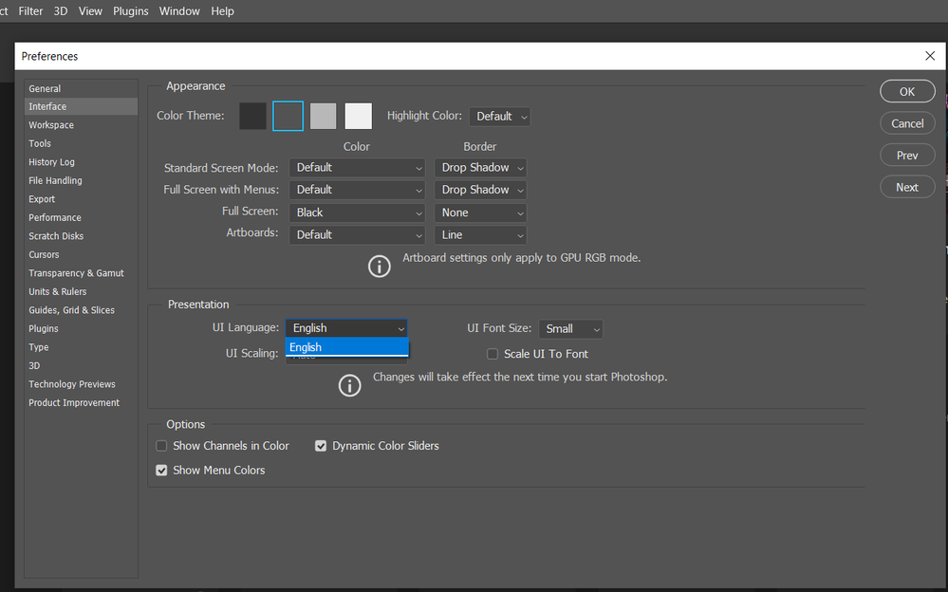The height and width of the screenshot is (592, 948).
Task: Collapse the UI Language combo box
Action: (346, 327)
